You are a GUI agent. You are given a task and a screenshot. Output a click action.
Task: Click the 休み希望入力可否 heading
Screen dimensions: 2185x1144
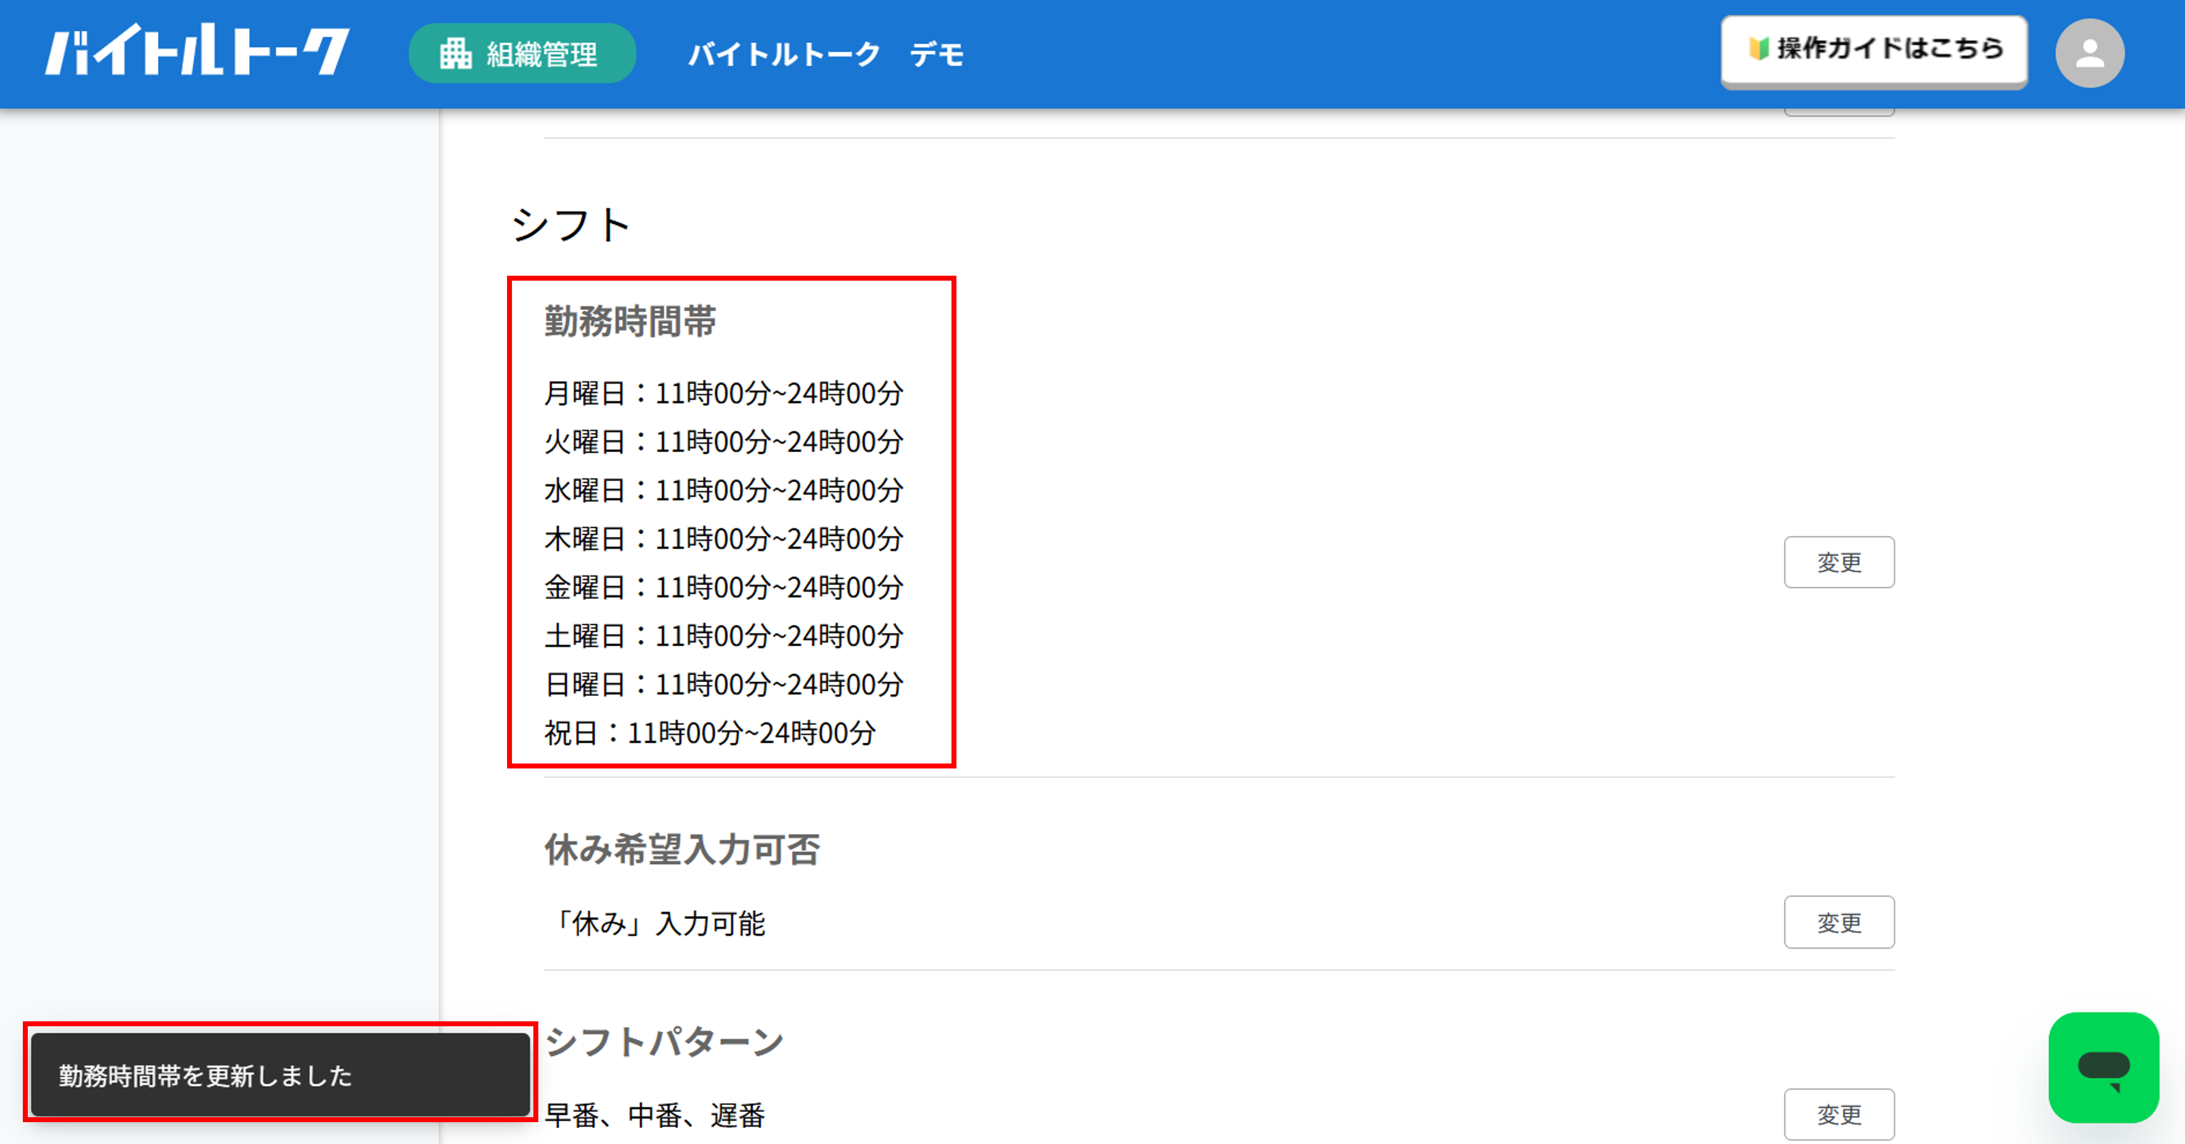coord(682,849)
